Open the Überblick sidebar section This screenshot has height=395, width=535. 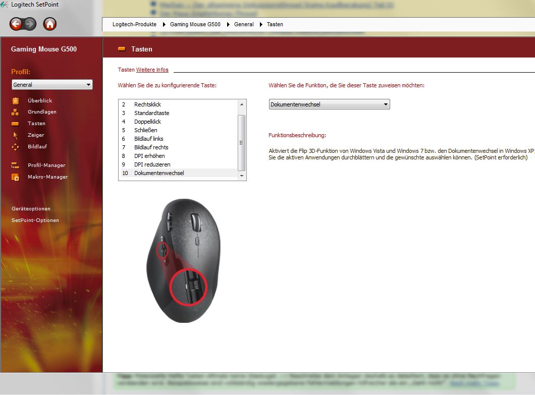pos(40,100)
